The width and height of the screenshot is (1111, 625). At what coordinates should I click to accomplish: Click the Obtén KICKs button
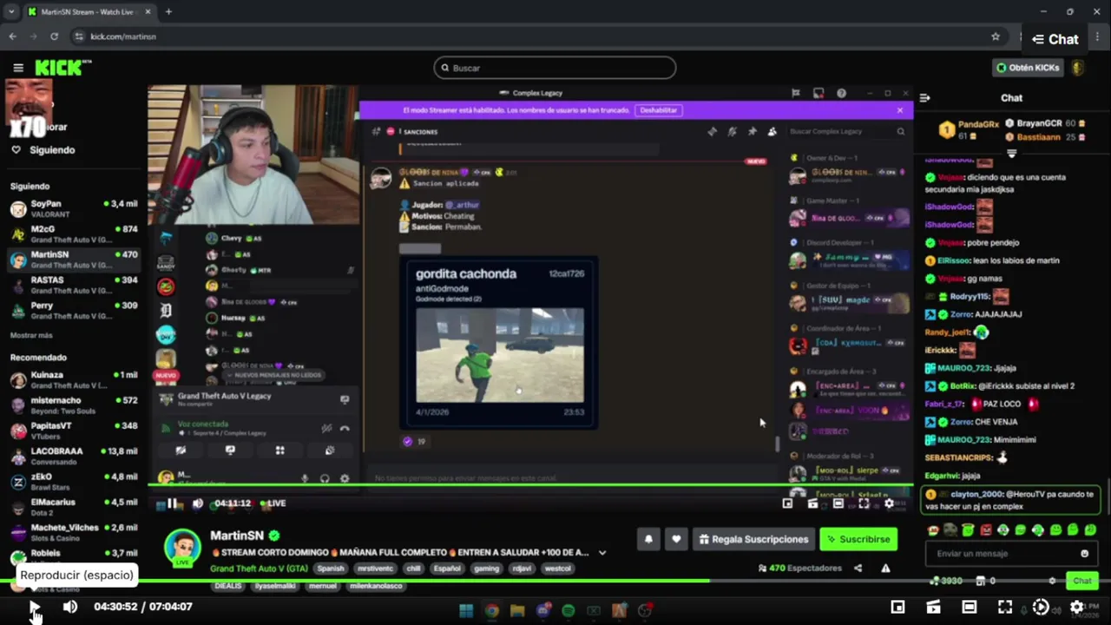click(1028, 68)
